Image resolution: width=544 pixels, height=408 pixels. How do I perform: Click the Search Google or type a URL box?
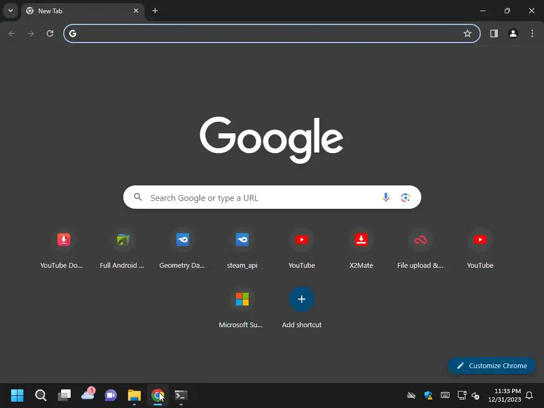(272, 198)
